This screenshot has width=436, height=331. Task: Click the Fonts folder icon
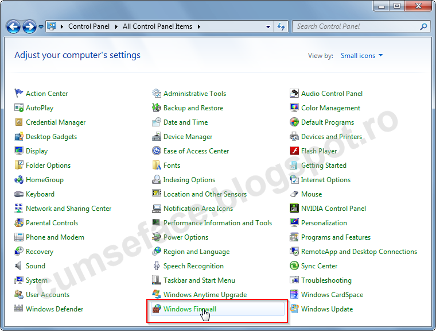[x=157, y=165]
